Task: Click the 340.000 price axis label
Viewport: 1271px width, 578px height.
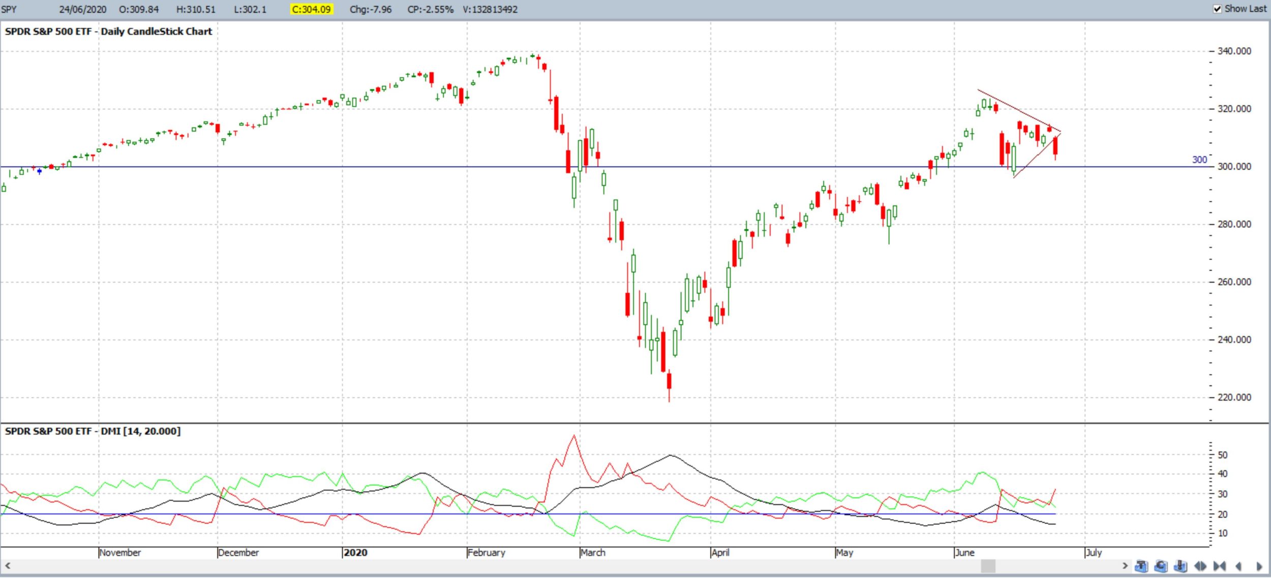Action: [x=1234, y=51]
